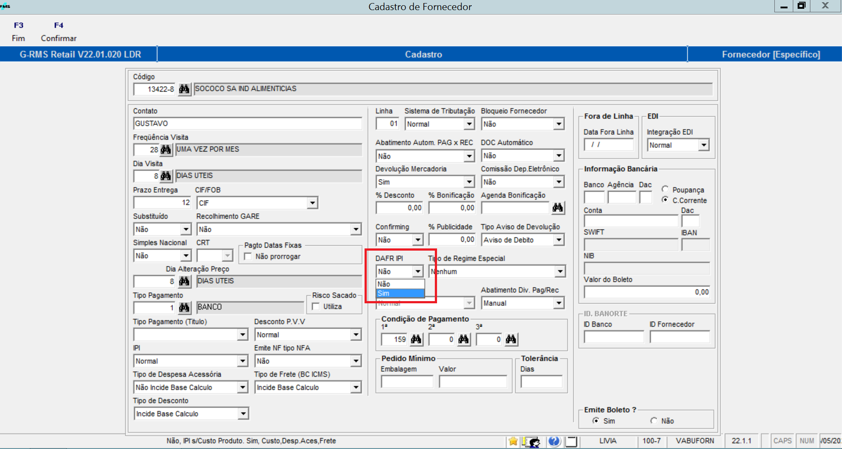Open Tipo Pagamento (Título) dropdown
Screen dimensions: 842x449
point(243,334)
